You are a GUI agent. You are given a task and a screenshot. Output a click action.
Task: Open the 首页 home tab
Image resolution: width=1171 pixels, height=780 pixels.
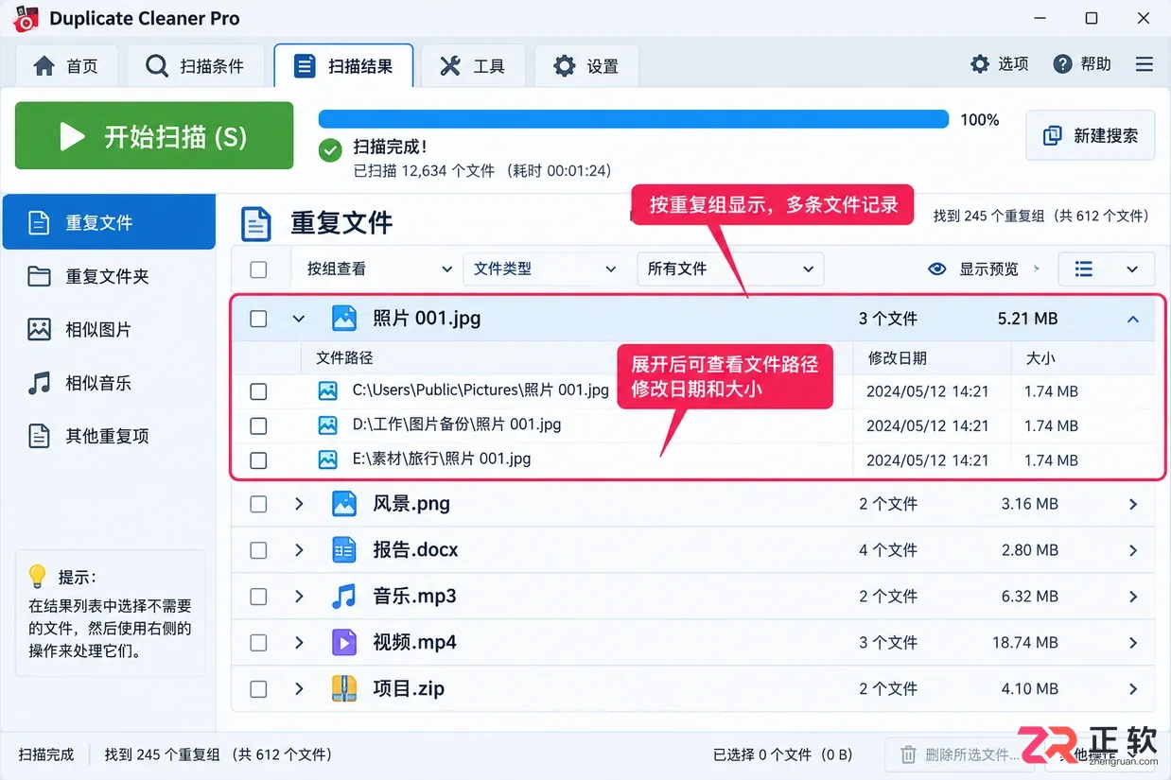pos(66,66)
